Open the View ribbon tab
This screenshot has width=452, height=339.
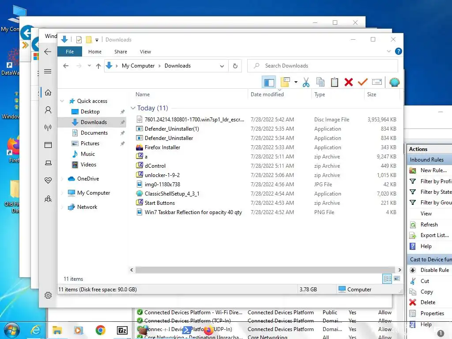[x=145, y=52]
